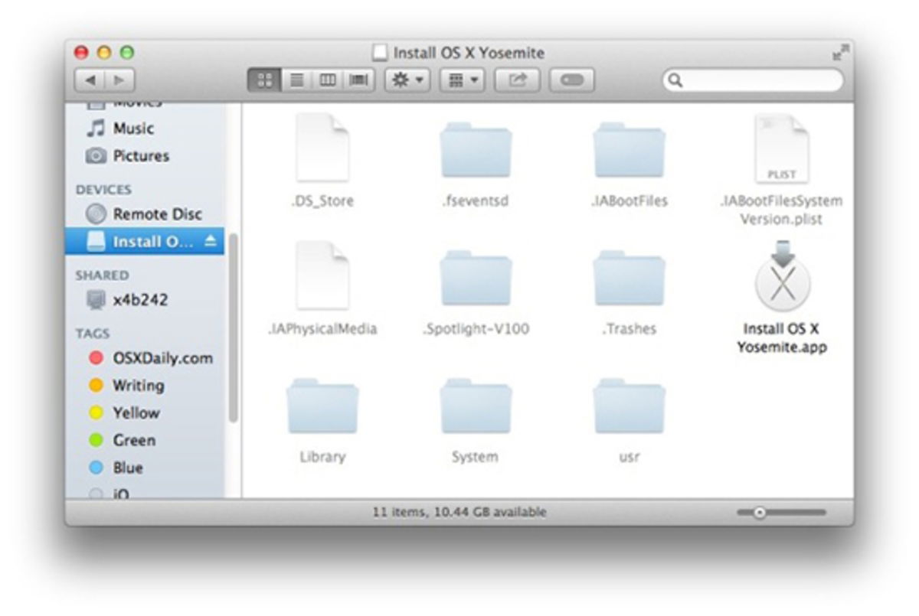Open the arrange-by menu
The image size is (919, 616).
point(460,79)
